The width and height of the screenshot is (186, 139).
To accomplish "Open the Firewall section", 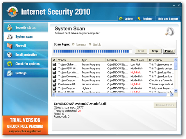I will (26, 46).
